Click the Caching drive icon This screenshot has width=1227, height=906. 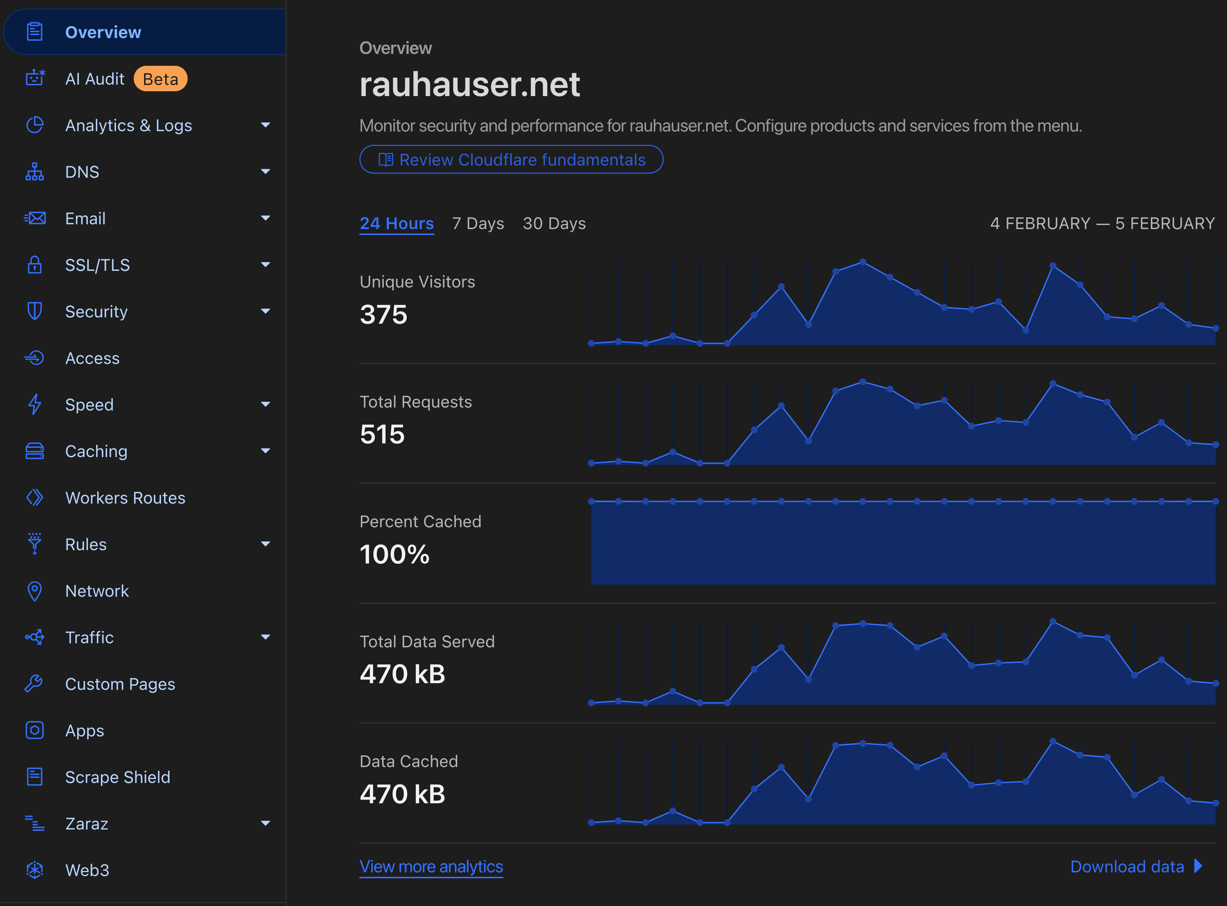(x=35, y=451)
